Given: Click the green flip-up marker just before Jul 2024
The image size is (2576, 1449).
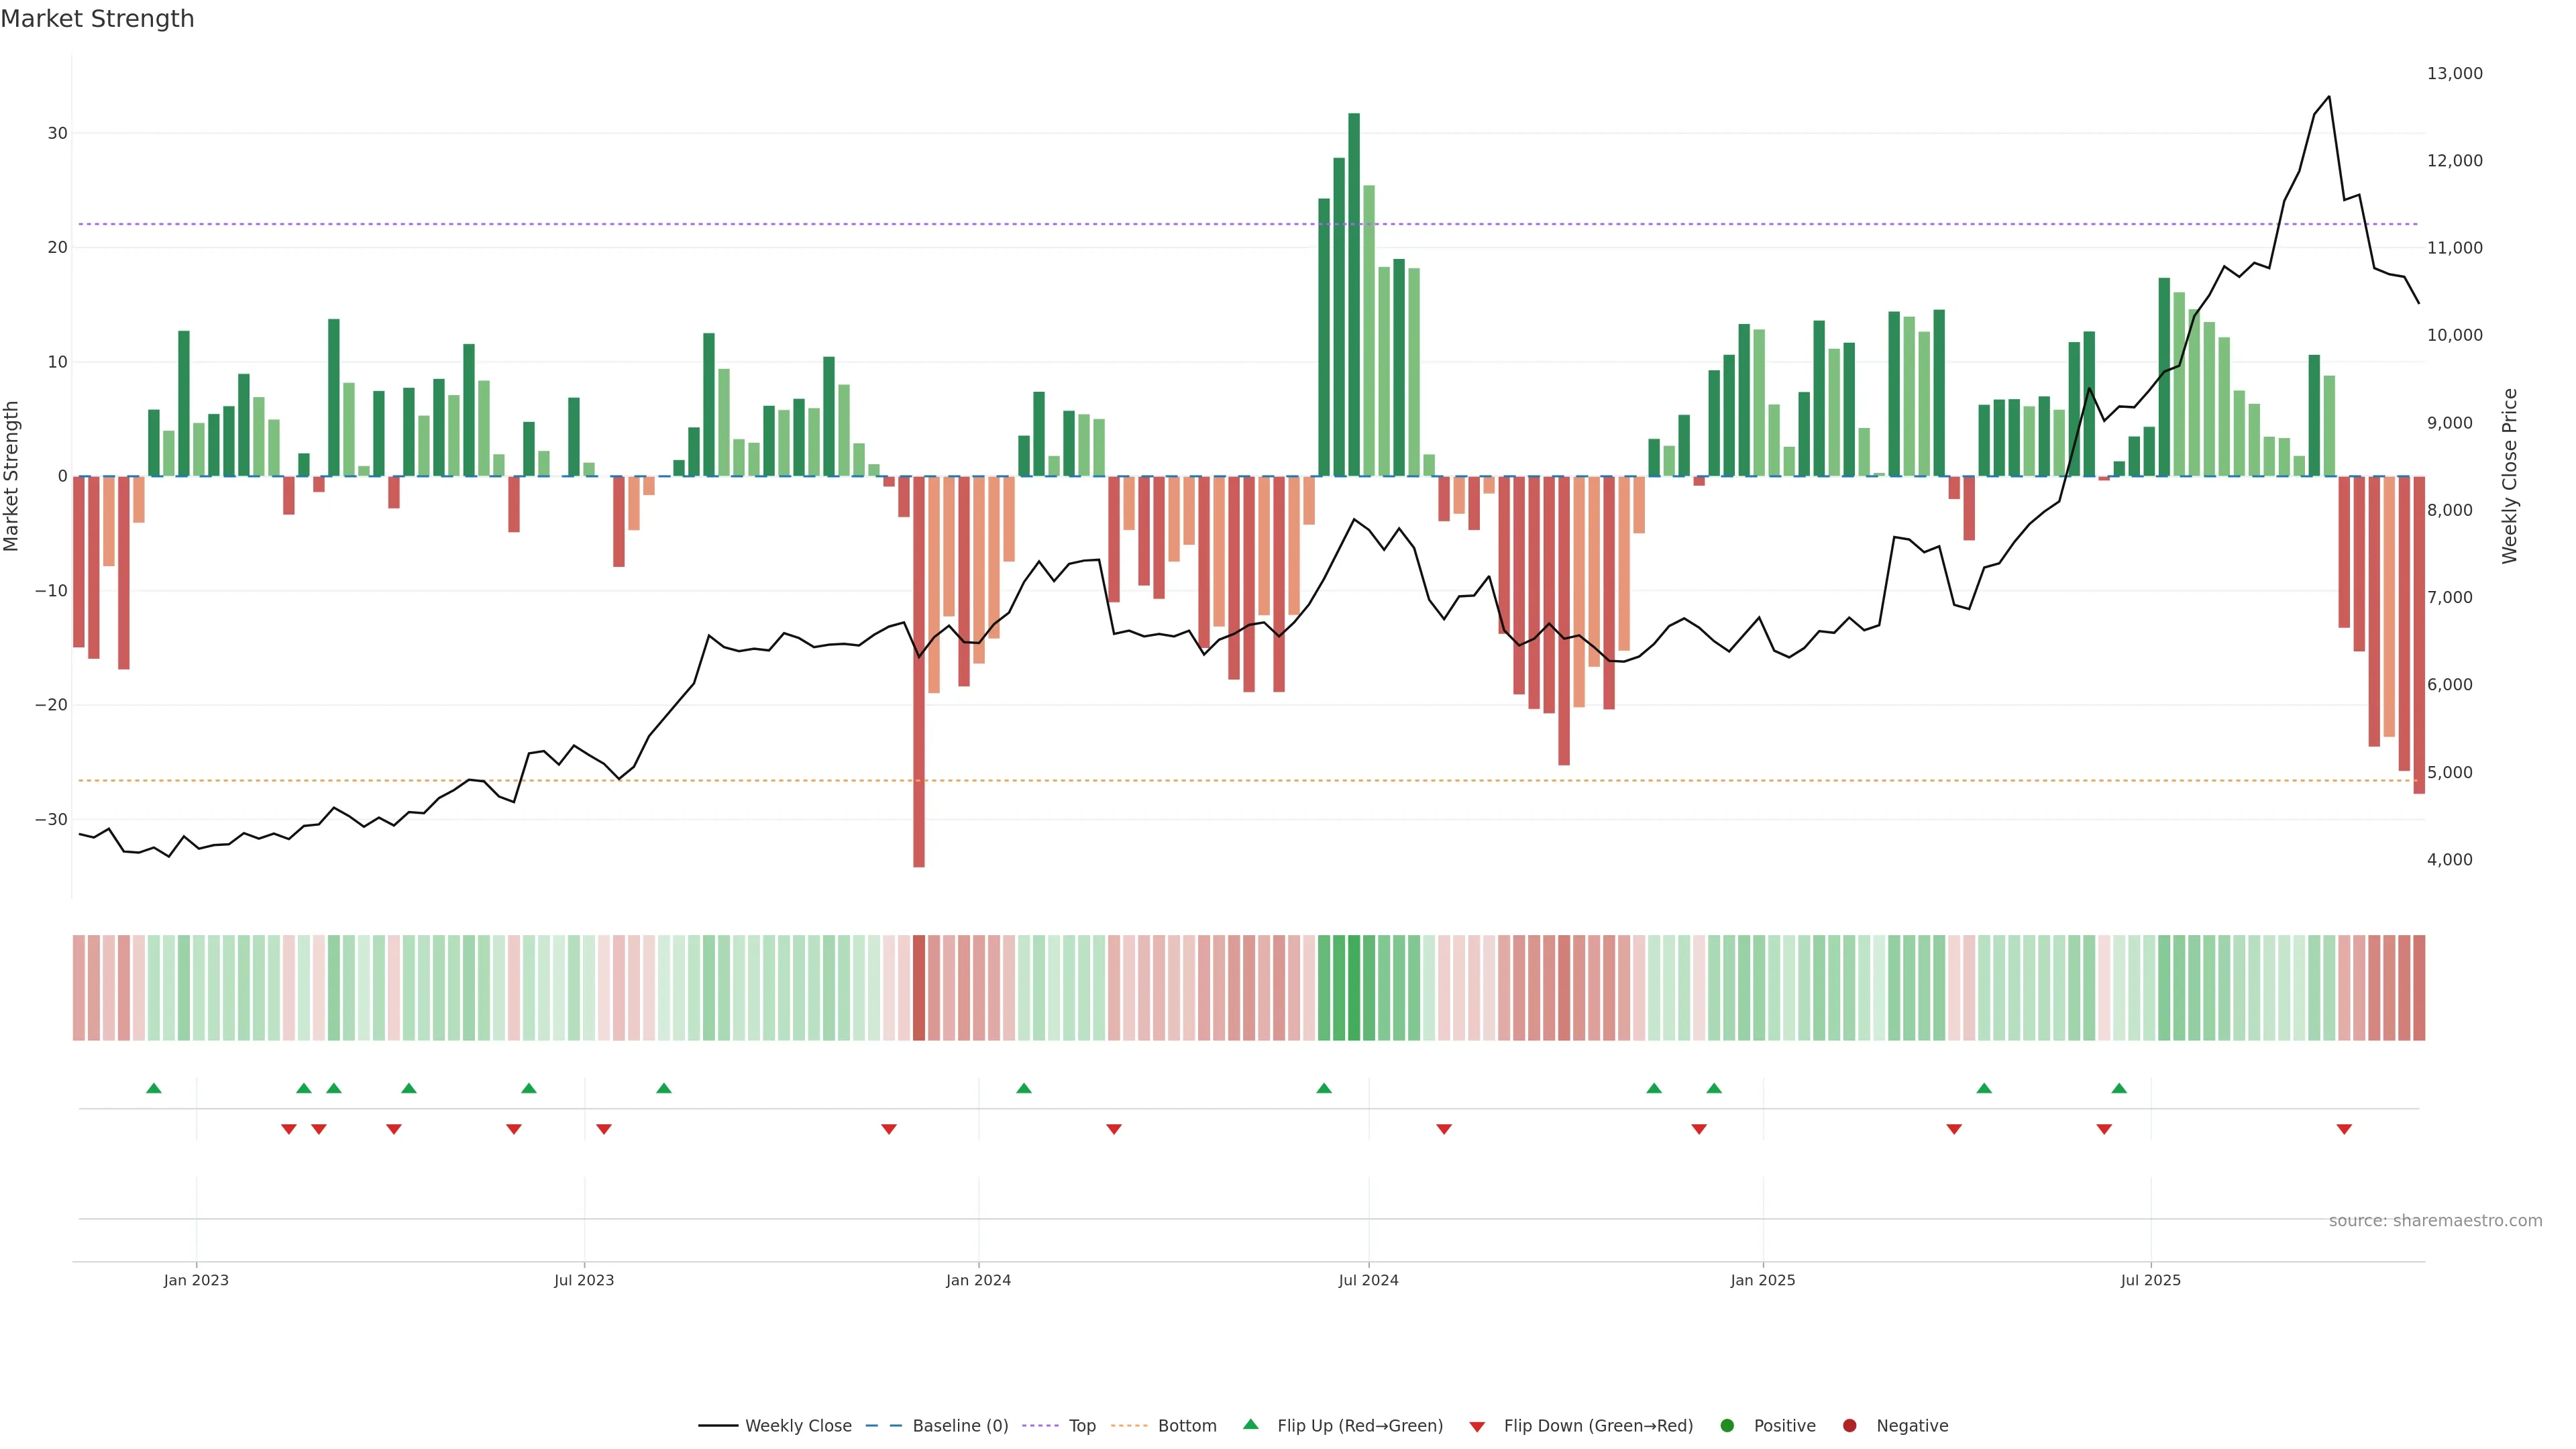Looking at the screenshot, I should [1324, 1088].
